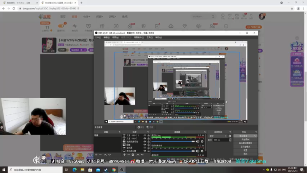
Task: Open the OBS 视图(V) menu
Action: [x=116, y=37]
